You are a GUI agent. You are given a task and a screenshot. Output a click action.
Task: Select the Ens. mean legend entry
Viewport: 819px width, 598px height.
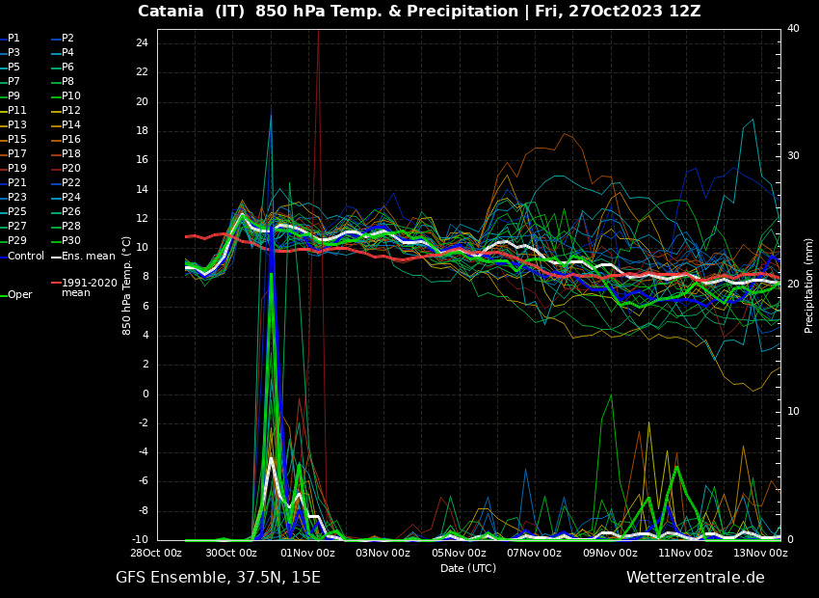click(x=88, y=257)
